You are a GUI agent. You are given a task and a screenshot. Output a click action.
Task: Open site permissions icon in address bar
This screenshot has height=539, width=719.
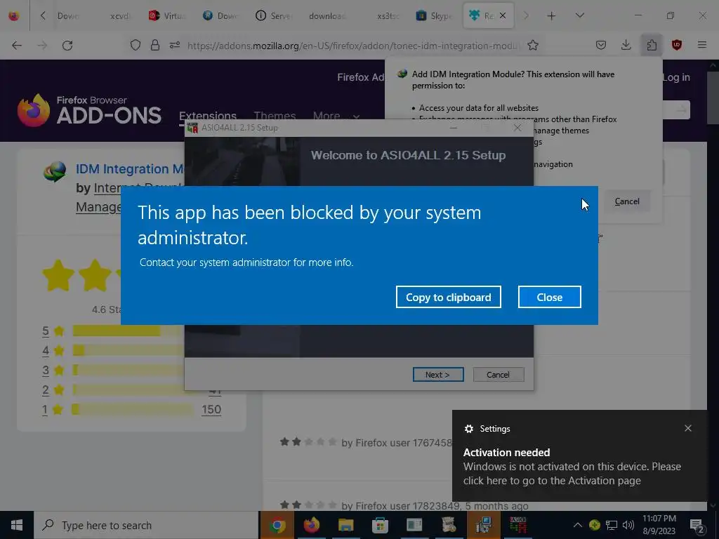point(175,46)
